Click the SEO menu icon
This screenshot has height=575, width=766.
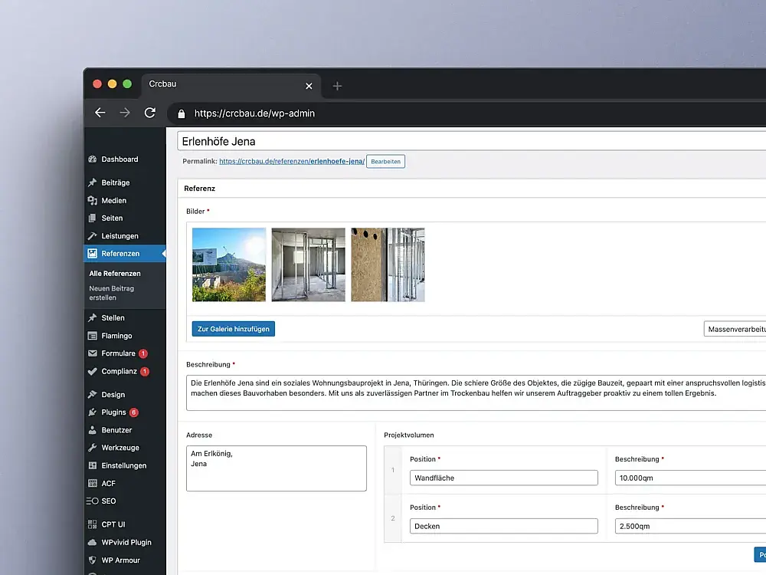pyautogui.click(x=93, y=501)
